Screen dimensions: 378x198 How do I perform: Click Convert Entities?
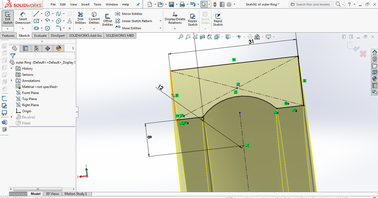94,18
